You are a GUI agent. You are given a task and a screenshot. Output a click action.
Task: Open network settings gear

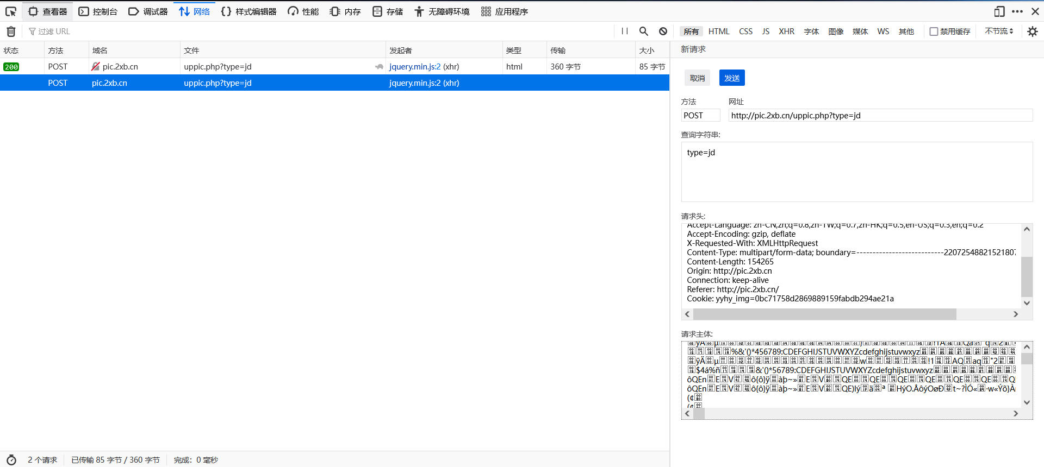coord(1032,31)
